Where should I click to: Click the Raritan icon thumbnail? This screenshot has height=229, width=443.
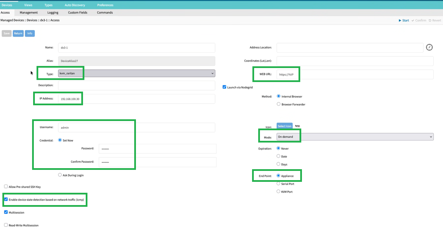(297, 126)
